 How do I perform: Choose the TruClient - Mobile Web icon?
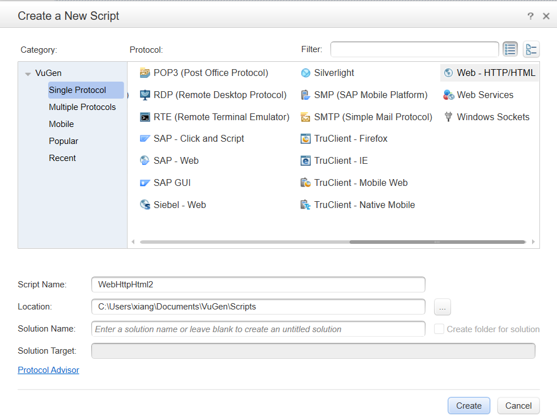305,183
